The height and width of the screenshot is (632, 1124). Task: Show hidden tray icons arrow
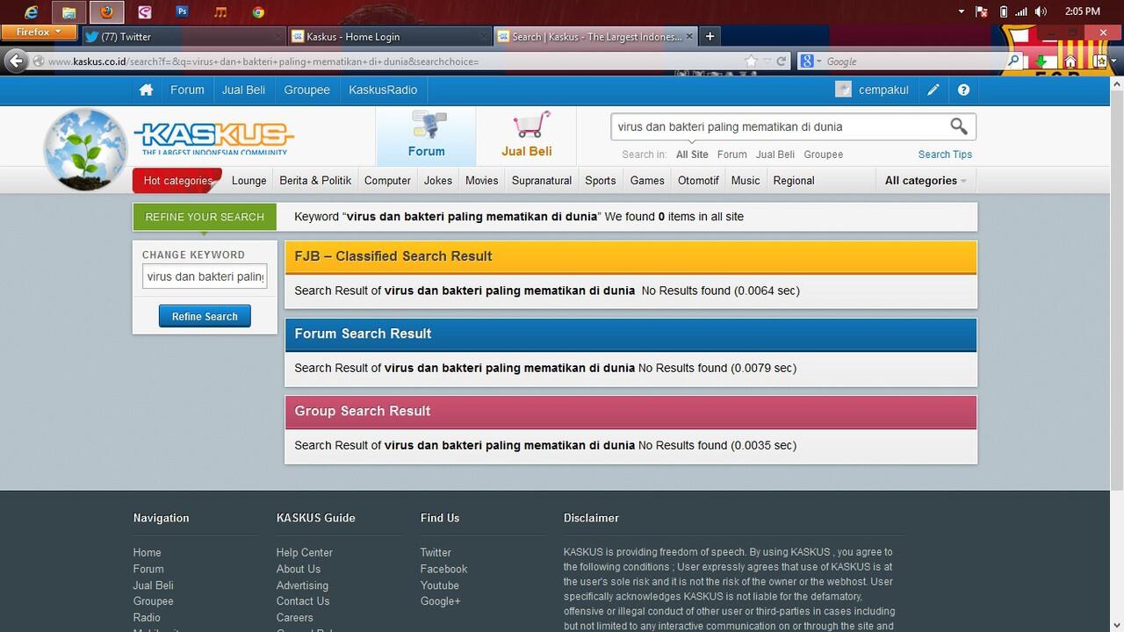(x=962, y=11)
